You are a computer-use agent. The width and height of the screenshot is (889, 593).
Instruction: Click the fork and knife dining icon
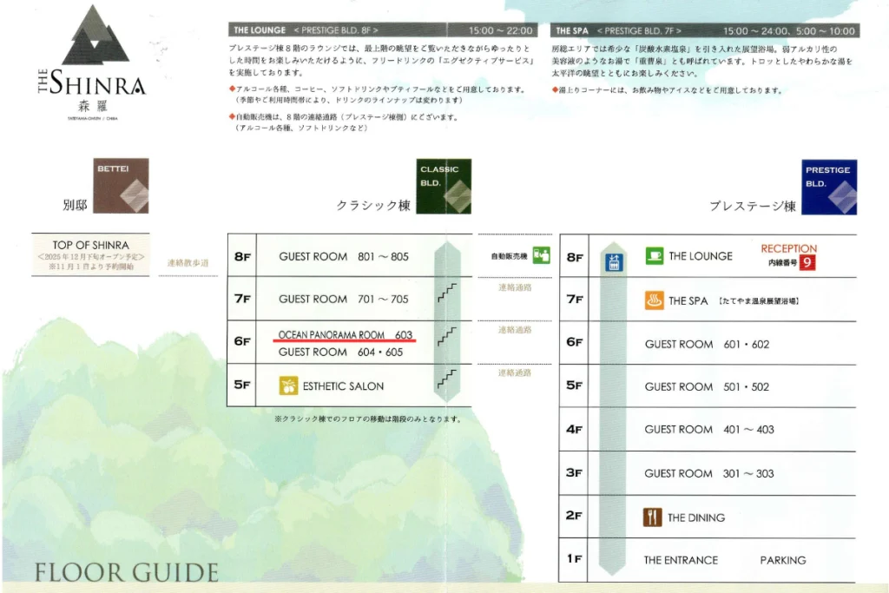[x=653, y=517]
